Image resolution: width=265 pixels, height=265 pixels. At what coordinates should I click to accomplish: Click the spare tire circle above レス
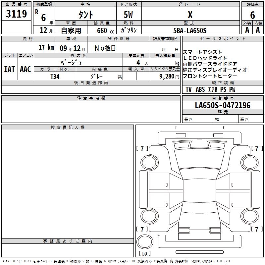click(145, 242)
